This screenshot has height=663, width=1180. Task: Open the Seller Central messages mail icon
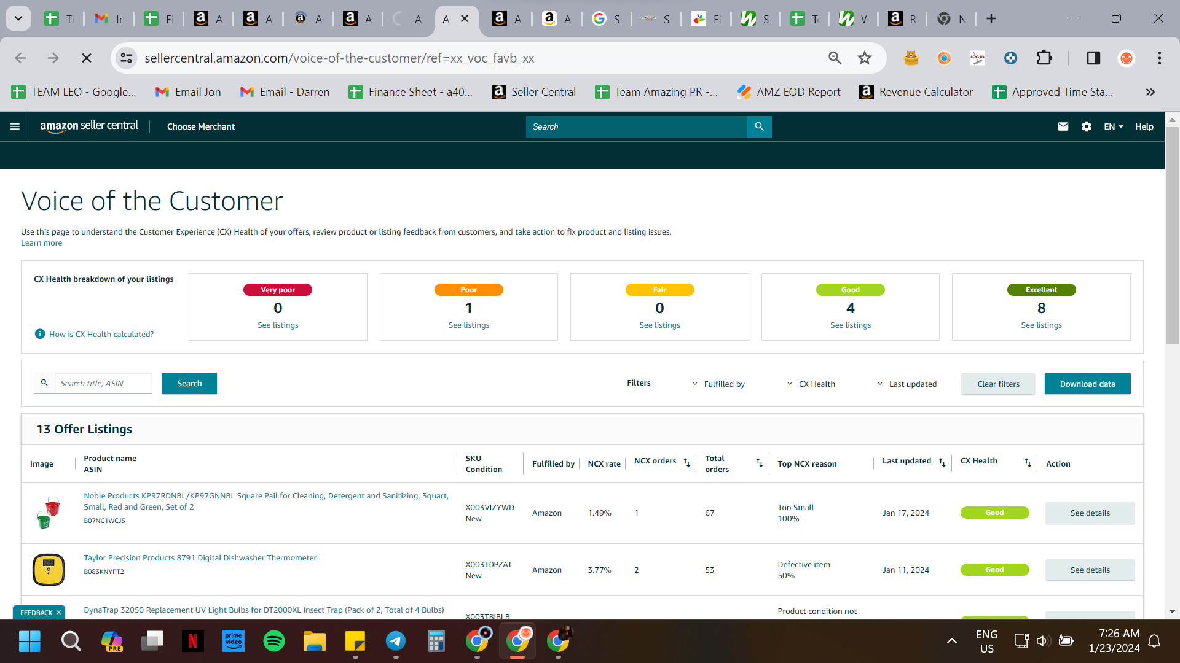click(1063, 126)
